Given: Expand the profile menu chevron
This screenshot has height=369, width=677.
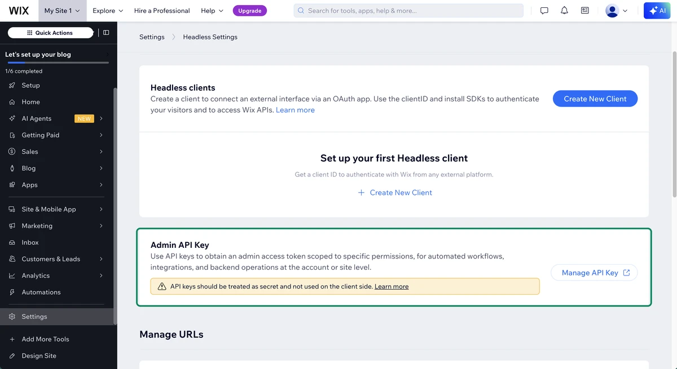Looking at the screenshot, I should [x=625, y=11].
